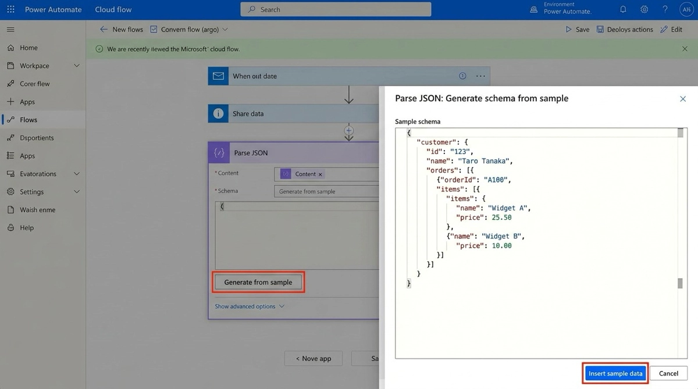Open the ellipsis menu on trigger step
The image size is (698, 389).
[x=480, y=76]
